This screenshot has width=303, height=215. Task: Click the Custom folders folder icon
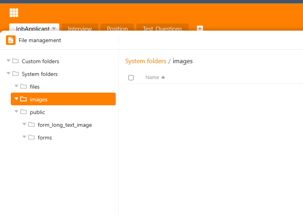(x=16, y=61)
